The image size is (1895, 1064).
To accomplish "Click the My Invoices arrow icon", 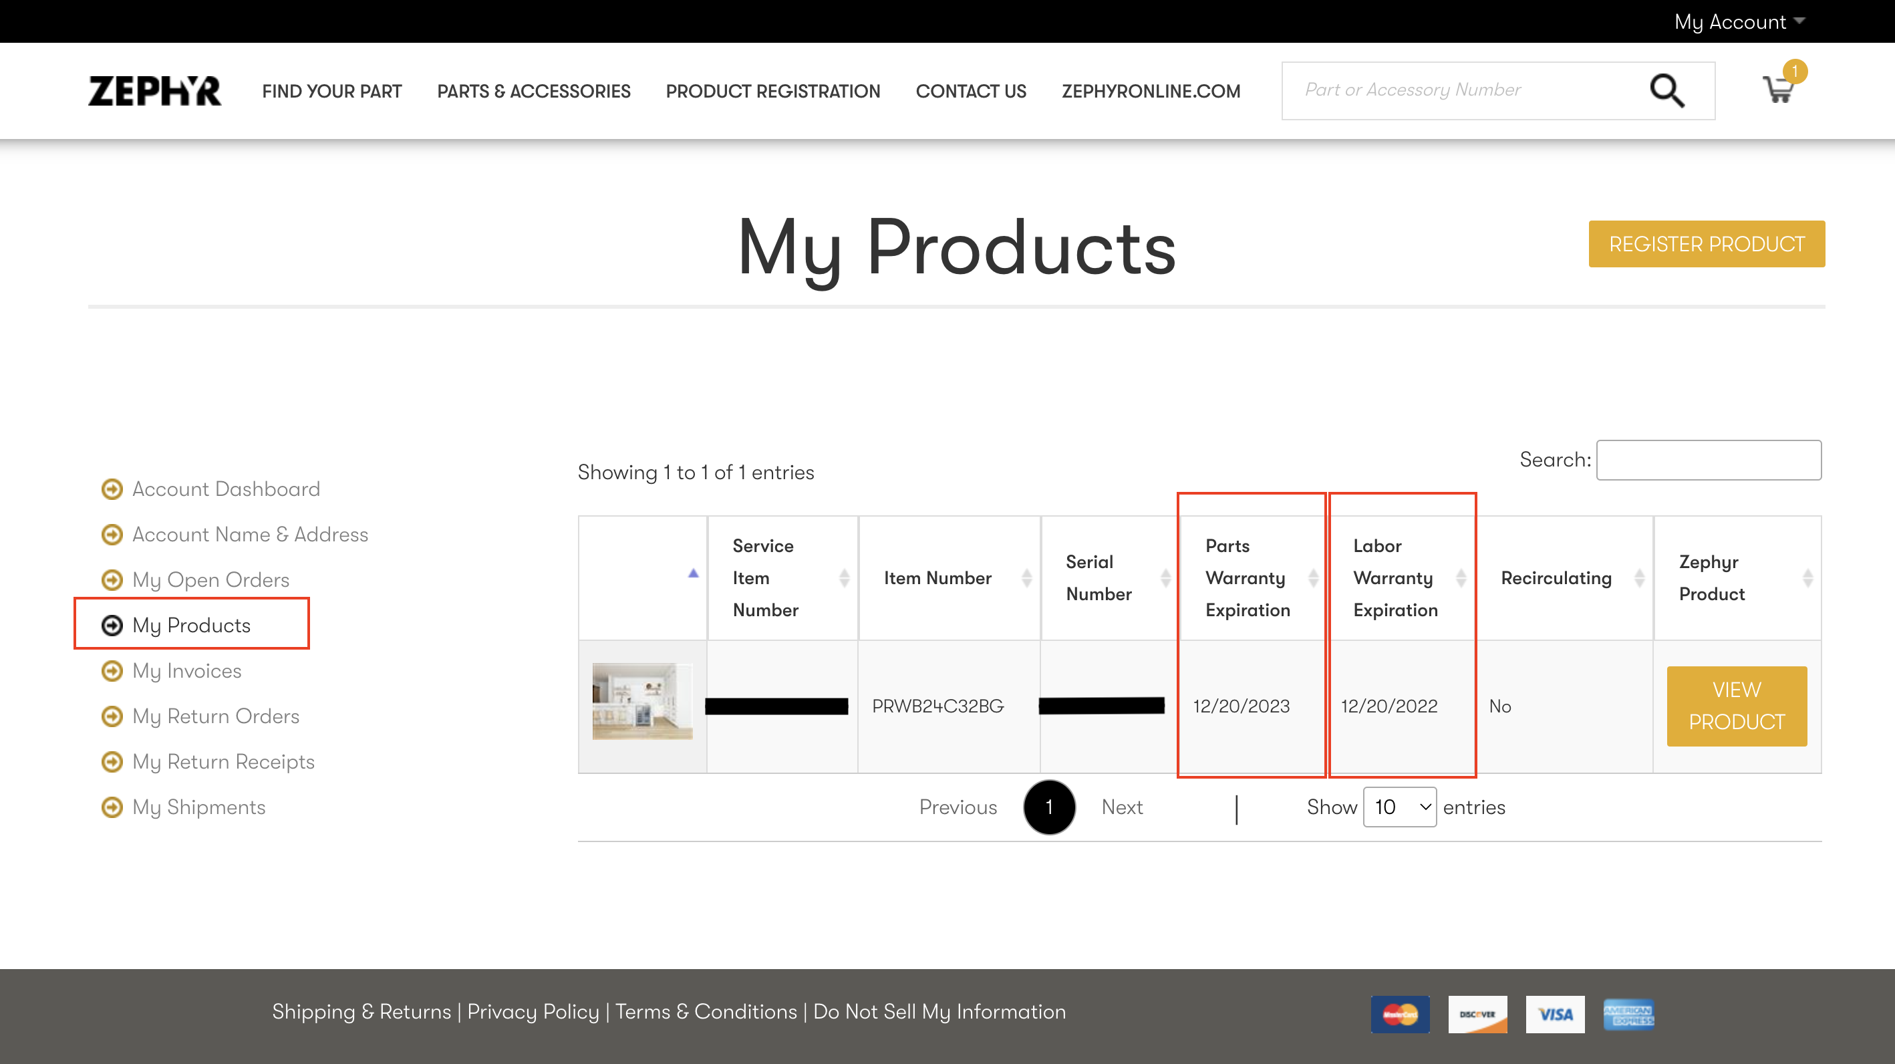I will [112, 671].
